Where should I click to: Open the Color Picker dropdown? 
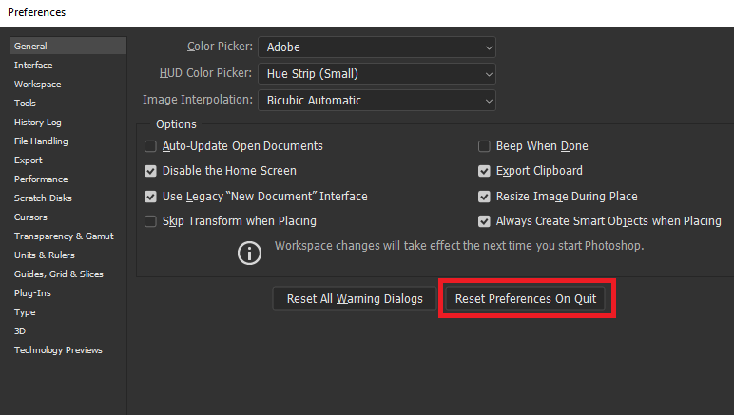377,47
